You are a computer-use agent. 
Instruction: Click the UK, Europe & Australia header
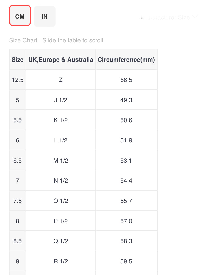[x=61, y=60]
